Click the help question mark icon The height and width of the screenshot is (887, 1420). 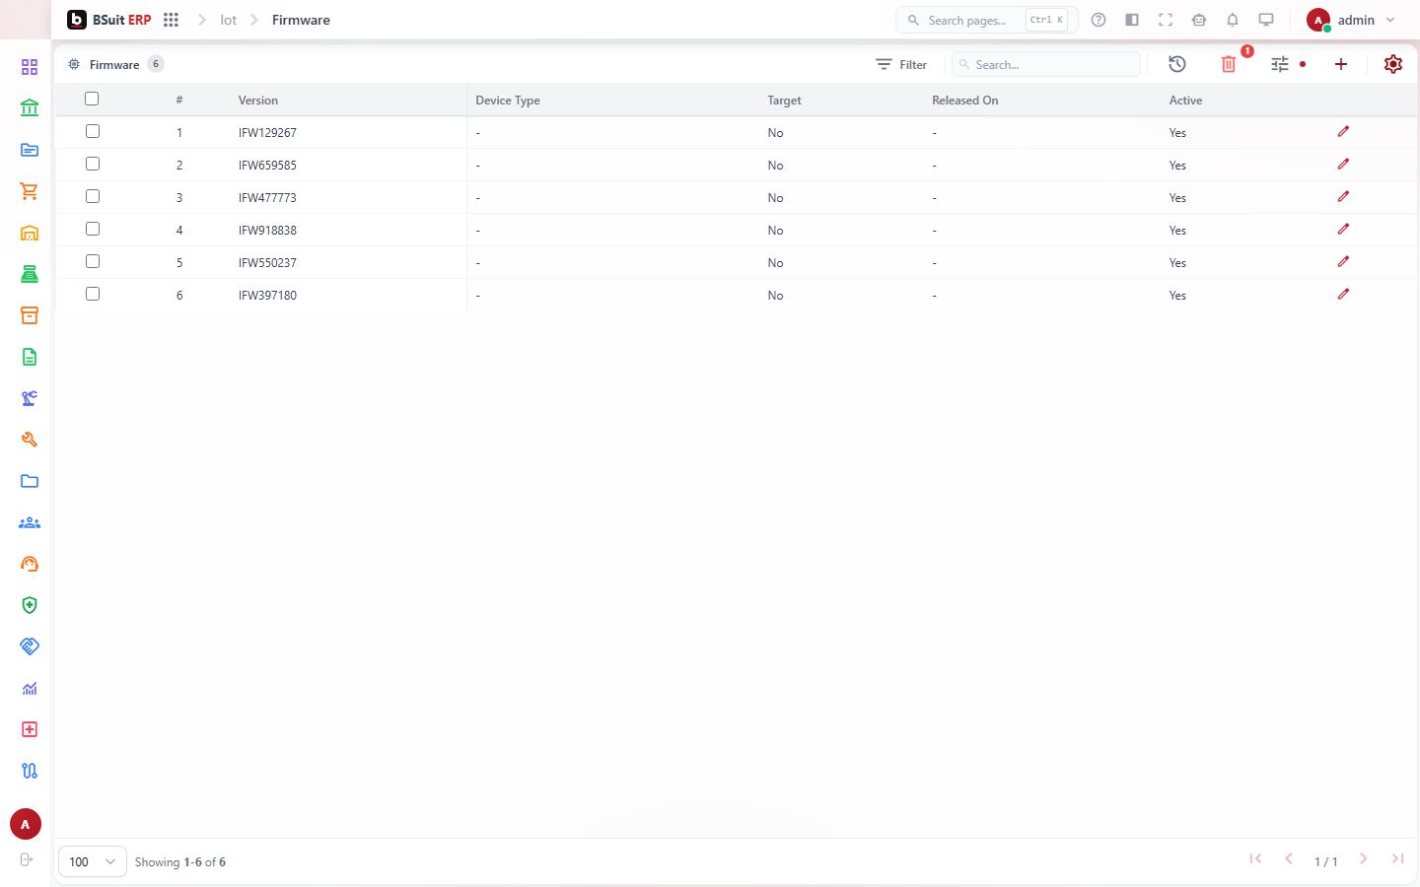[x=1099, y=20]
